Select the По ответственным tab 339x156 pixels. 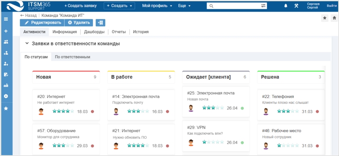73,57
